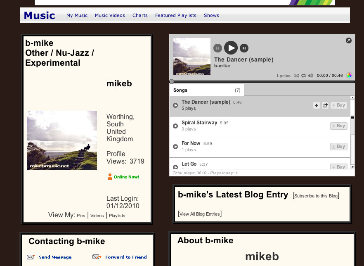Viewport: 364px width, 266px height.
Task: Click the View All Blog Entries link
Action: (x=200, y=214)
